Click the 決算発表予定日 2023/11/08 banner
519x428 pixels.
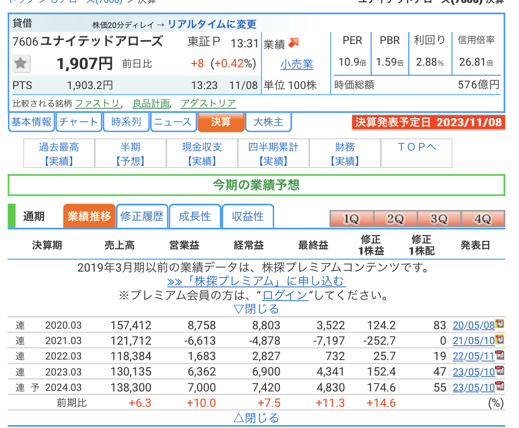click(429, 122)
